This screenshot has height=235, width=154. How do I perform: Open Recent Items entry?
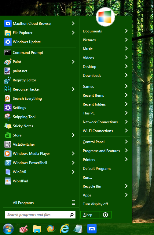(105, 95)
